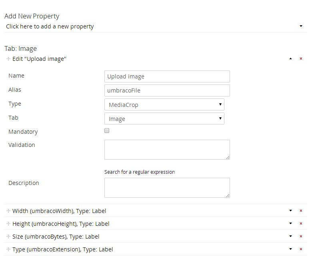
Task: Expand the Add New Property panel
Action: tap(301, 26)
